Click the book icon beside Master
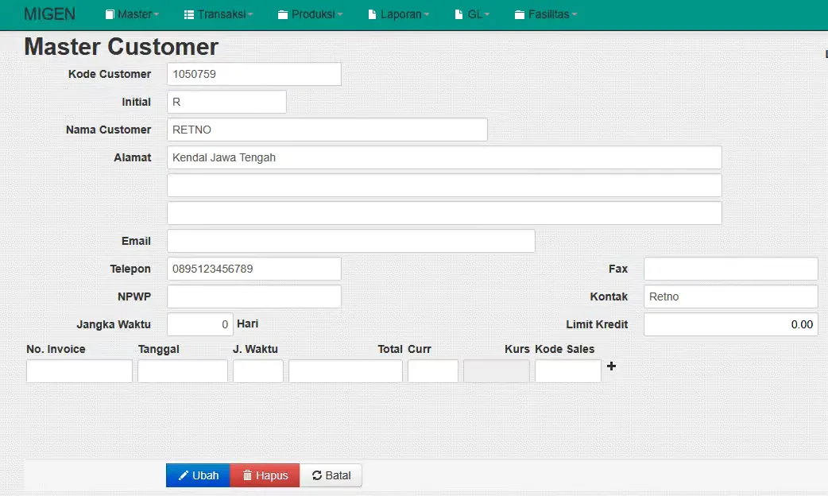The height and width of the screenshot is (496, 828). (x=110, y=14)
